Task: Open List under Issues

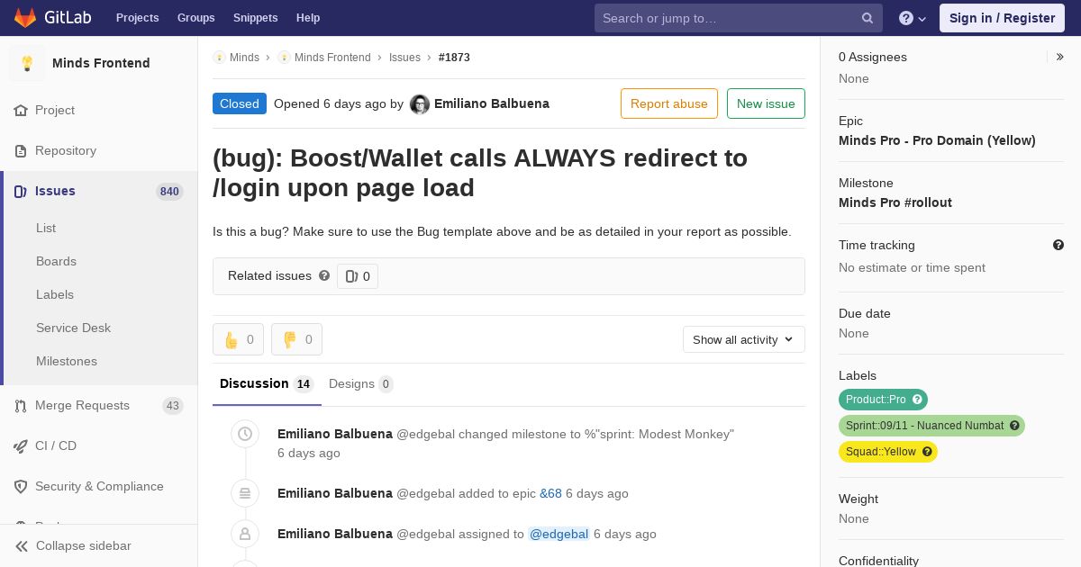Action: [46, 228]
